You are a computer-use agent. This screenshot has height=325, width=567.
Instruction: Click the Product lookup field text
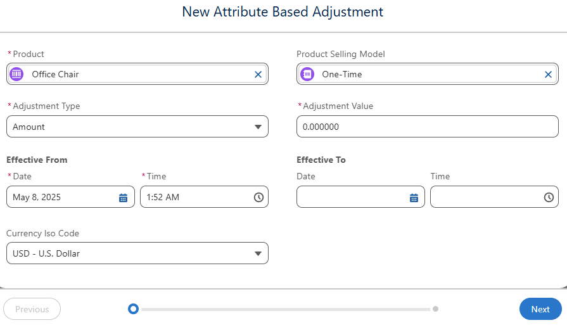point(55,75)
